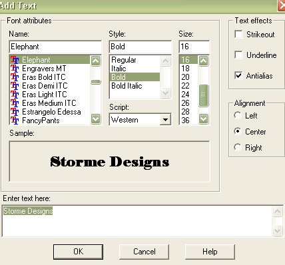
Task: Select Eras Medium ITC font
Action: pos(49,103)
